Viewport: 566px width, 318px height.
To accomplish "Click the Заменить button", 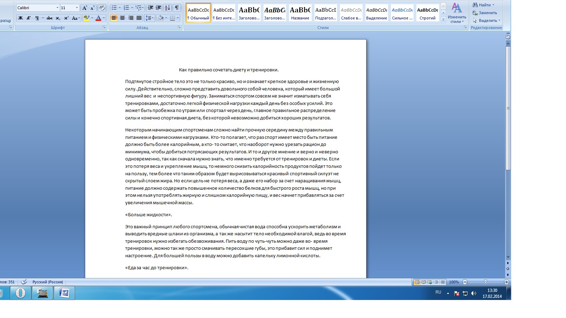I will point(485,13).
